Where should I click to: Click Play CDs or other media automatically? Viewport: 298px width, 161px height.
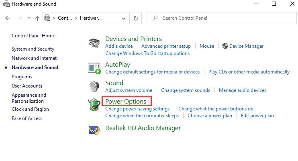click(x=249, y=72)
